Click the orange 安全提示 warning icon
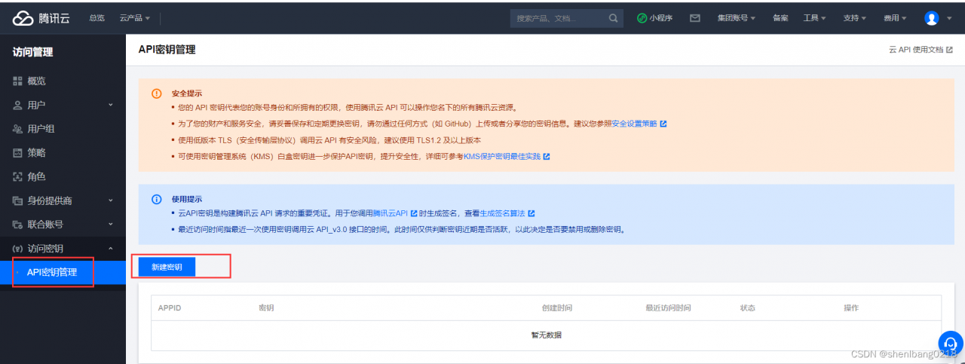965x364 pixels. click(x=157, y=93)
